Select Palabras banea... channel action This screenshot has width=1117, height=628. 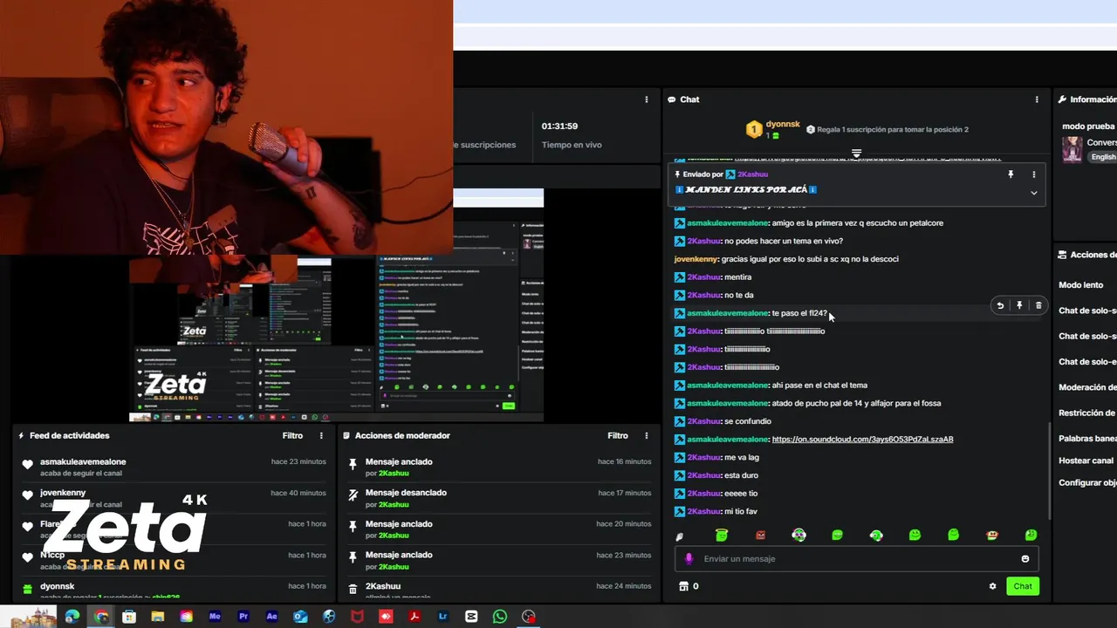click(1087, 439)
